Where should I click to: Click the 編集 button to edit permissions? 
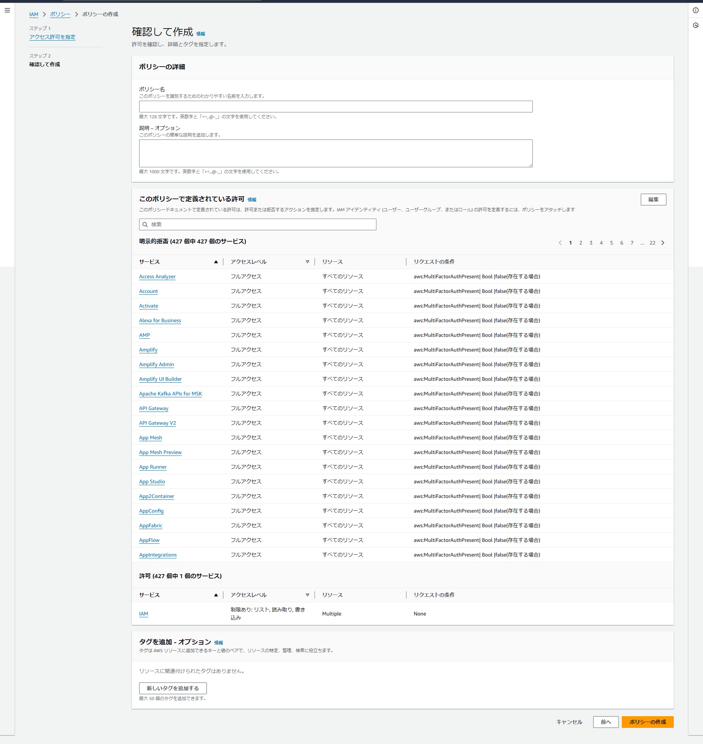click(654, 200)
